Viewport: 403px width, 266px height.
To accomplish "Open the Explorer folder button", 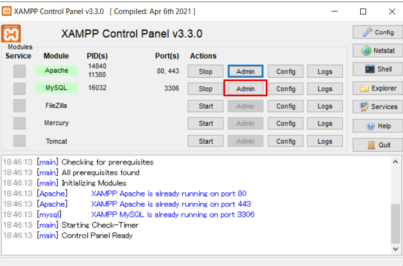I will (377, 88).
